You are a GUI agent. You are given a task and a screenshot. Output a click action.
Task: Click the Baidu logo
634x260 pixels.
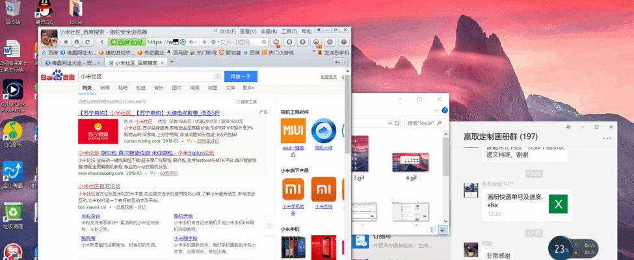(57, 76)
